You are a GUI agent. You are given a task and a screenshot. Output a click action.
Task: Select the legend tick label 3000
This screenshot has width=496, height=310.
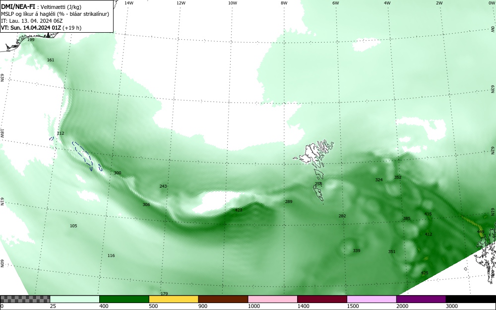452,306
